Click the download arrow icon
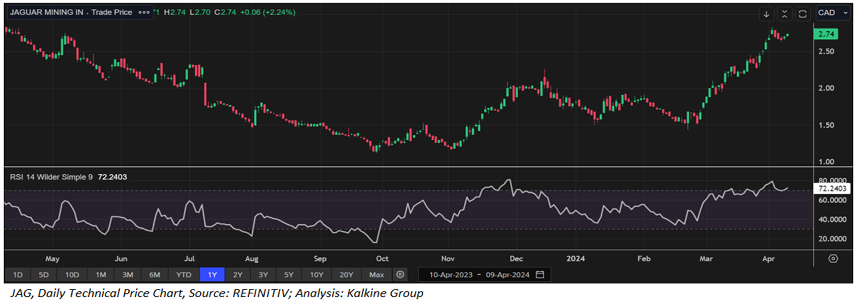 tap(766, 14)
